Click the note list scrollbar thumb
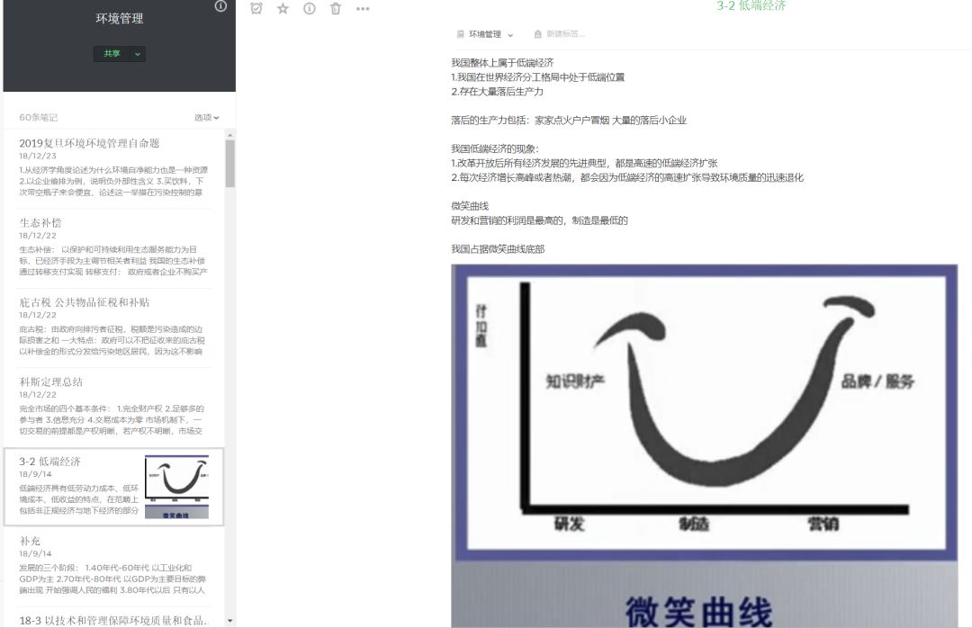 [x=230, y=163]
